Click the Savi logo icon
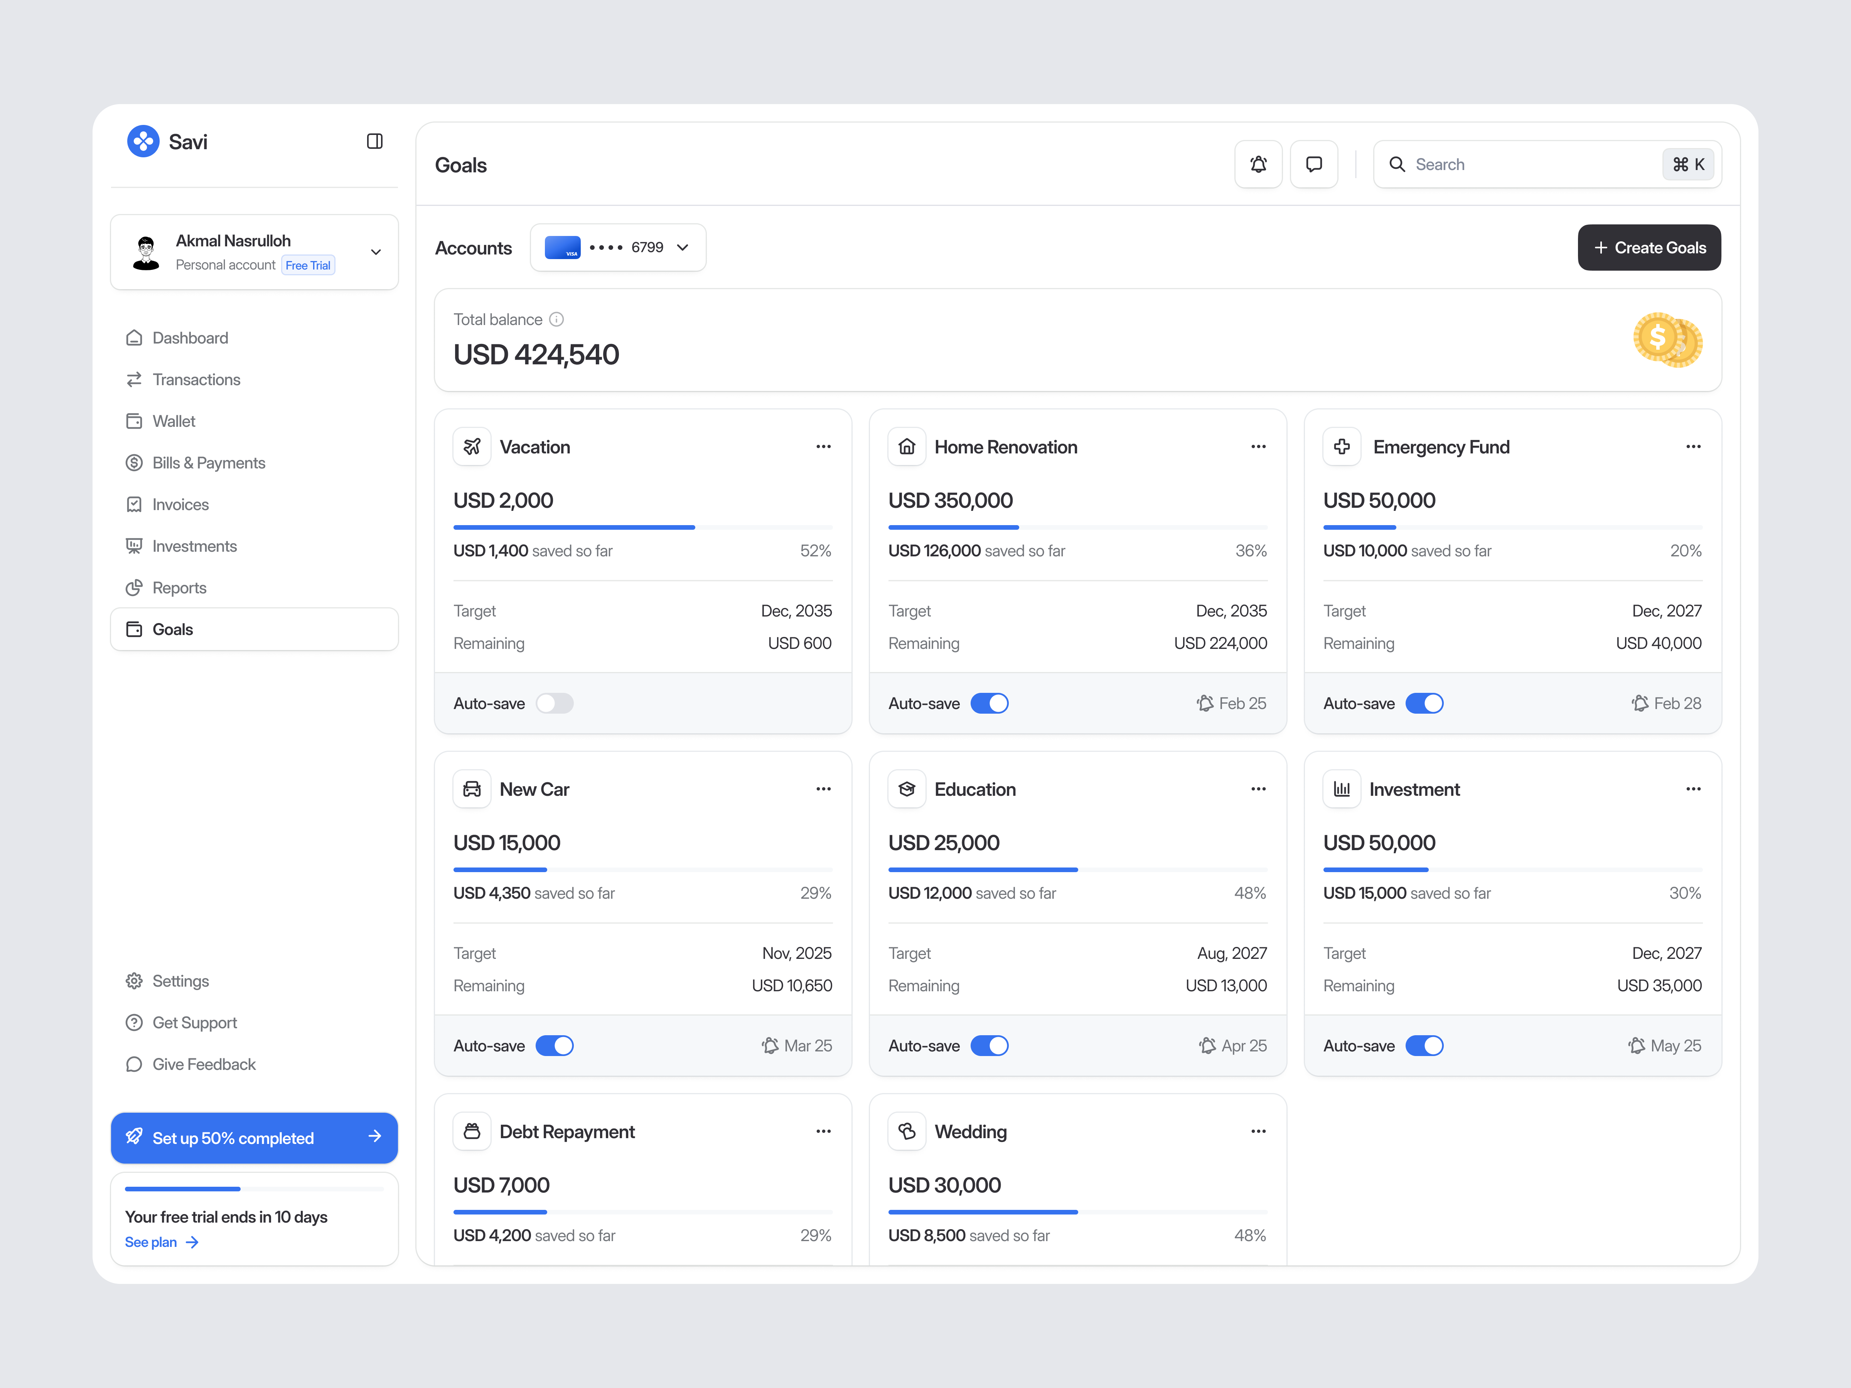 143,141
